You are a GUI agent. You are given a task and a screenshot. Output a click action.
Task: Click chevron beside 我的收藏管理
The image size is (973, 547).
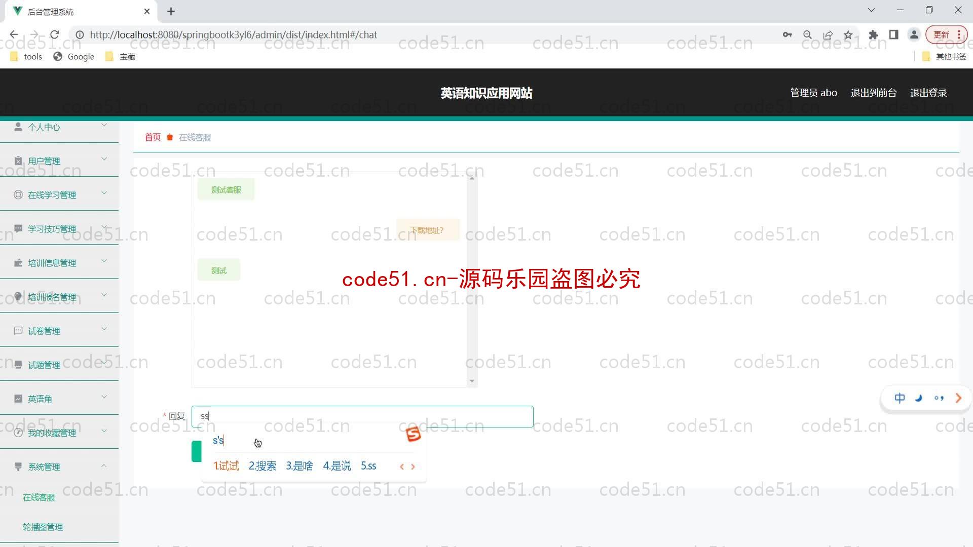104,431
